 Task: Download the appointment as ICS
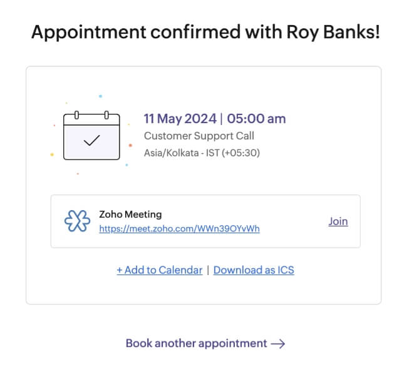pyautogui.click(x=254, y=270)
